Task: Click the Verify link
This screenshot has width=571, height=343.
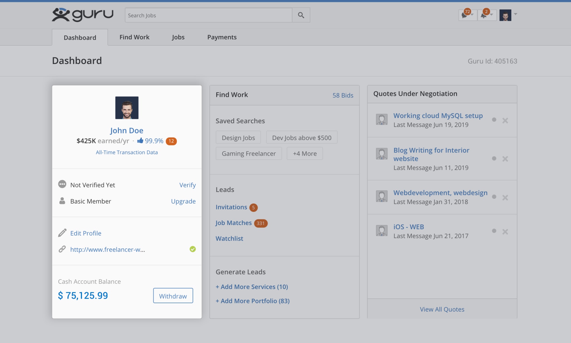Action: pyautogui.click(x=187, y=185)
